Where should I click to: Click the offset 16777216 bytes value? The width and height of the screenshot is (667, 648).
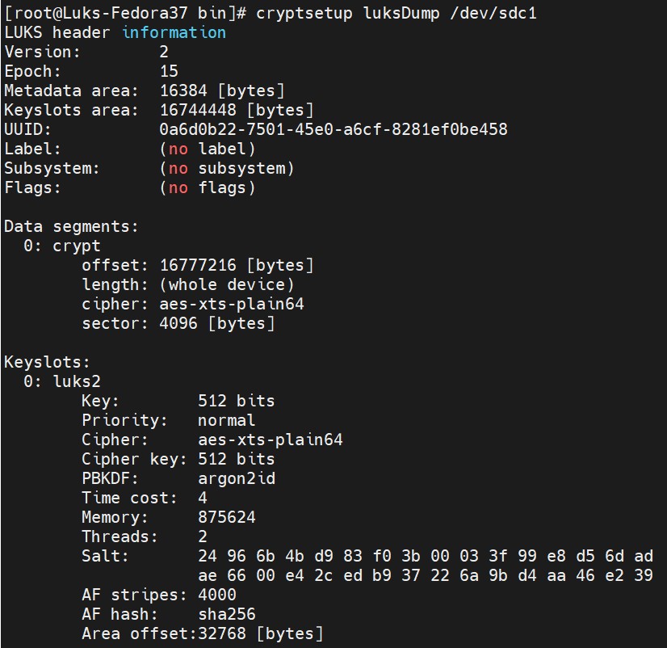point(237,265)
